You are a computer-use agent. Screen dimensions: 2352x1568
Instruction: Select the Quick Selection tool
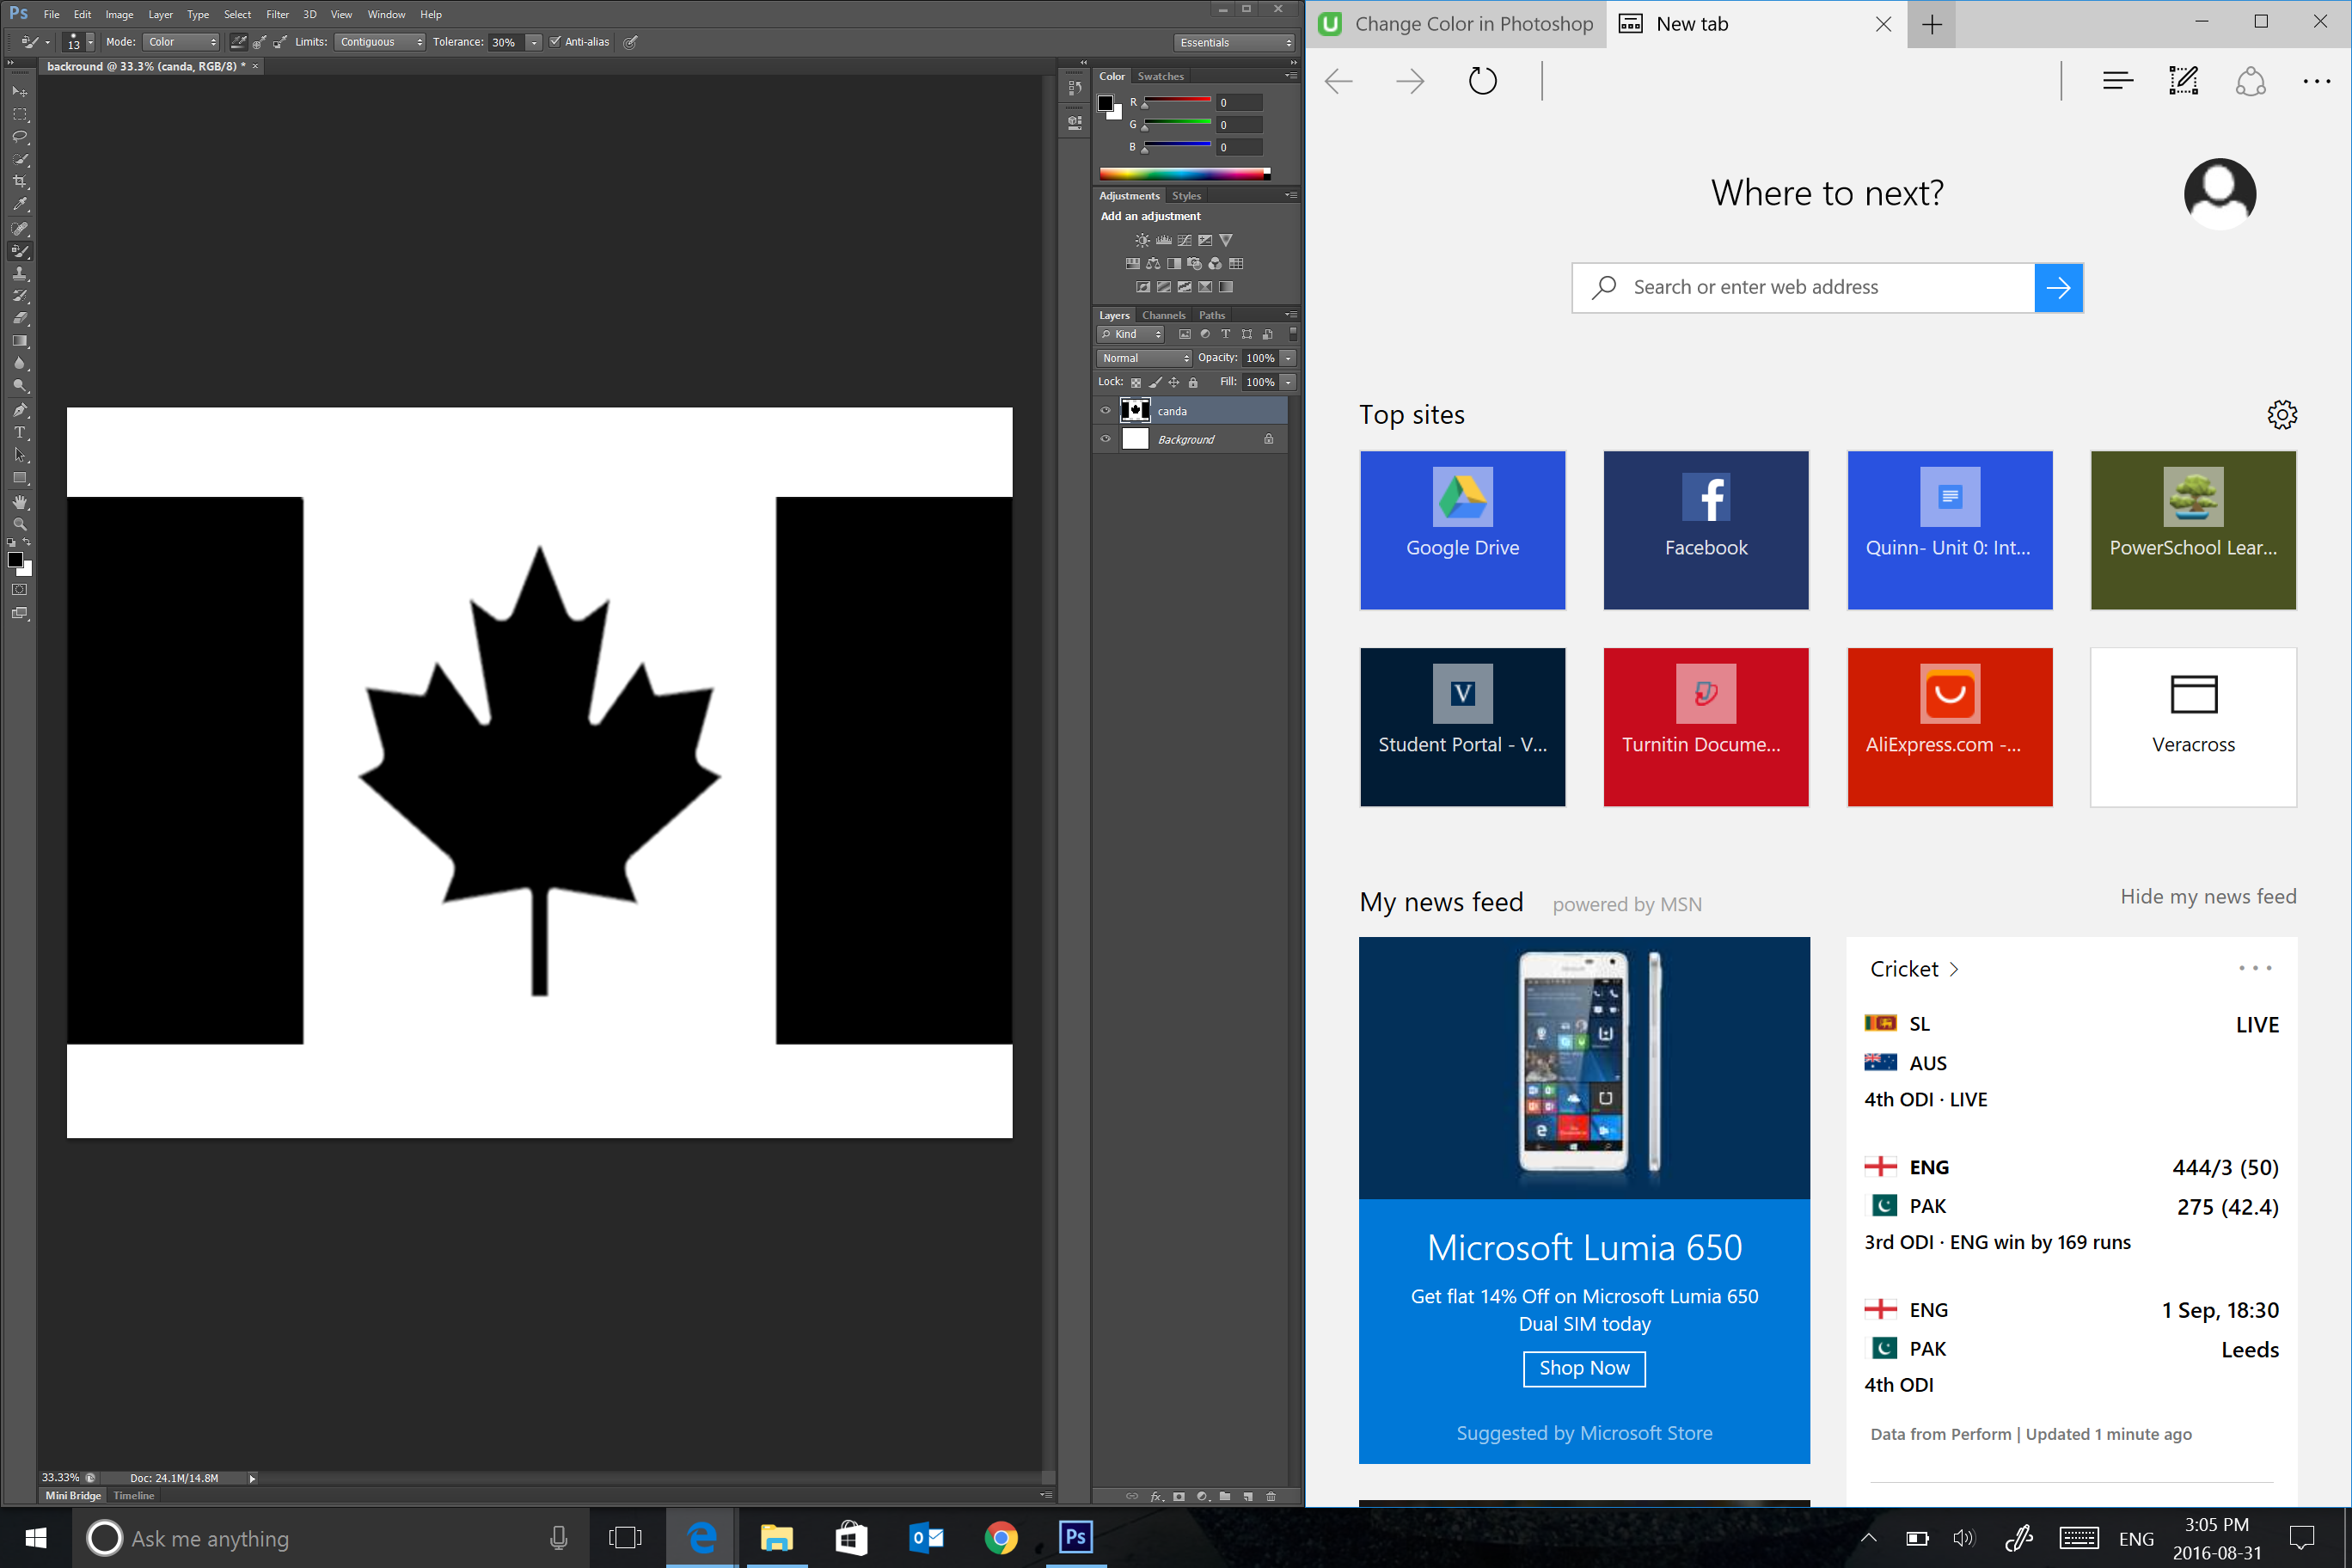(x=20, y=160)
